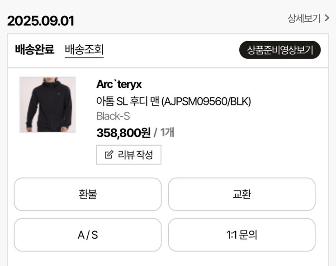Click the 배송조회 delivery tracking link
Screen dimensions: 336x266
pos(84,49)
